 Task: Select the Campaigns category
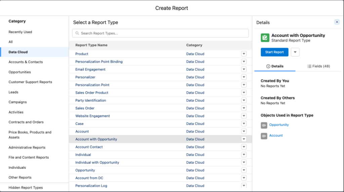tap(17, 102)
